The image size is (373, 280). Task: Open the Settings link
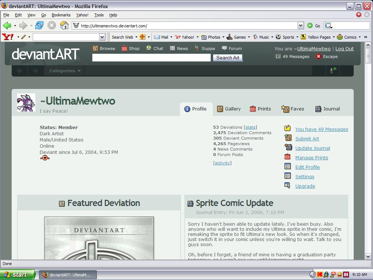pos(305,177)
